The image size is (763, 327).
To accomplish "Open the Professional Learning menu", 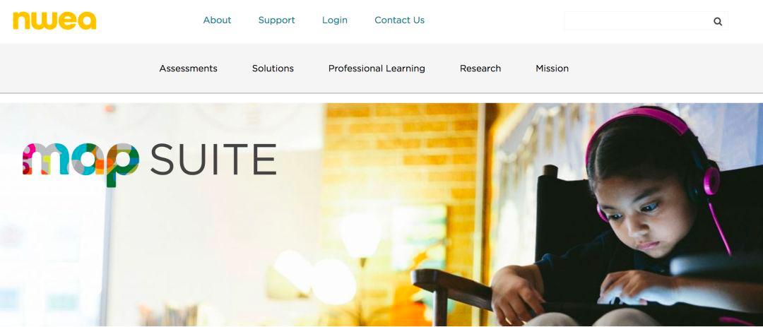I will pyautogui.click(x=377, y=69).
